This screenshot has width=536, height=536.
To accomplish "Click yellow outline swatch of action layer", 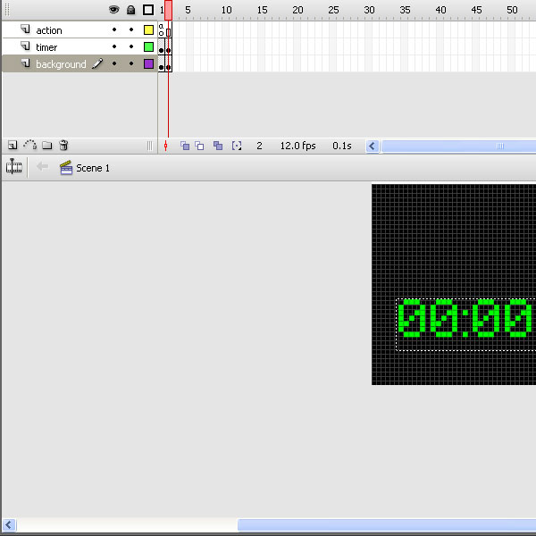I will pyautogui.click(x=148, y=30).
